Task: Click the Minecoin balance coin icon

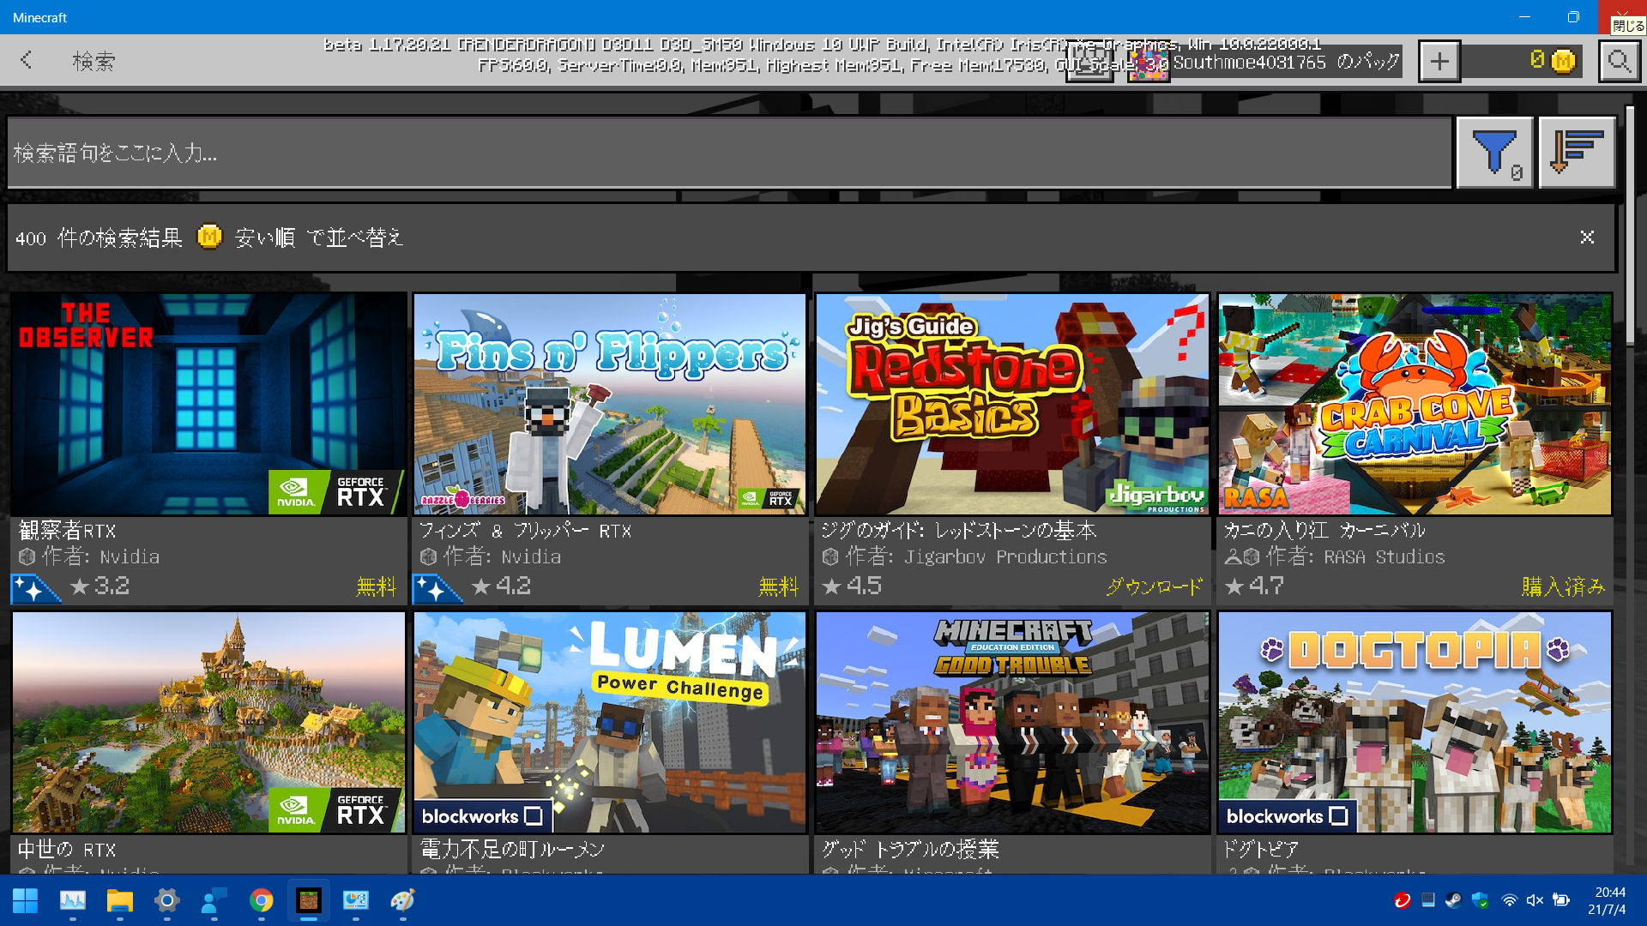Action: (1563, 61)
